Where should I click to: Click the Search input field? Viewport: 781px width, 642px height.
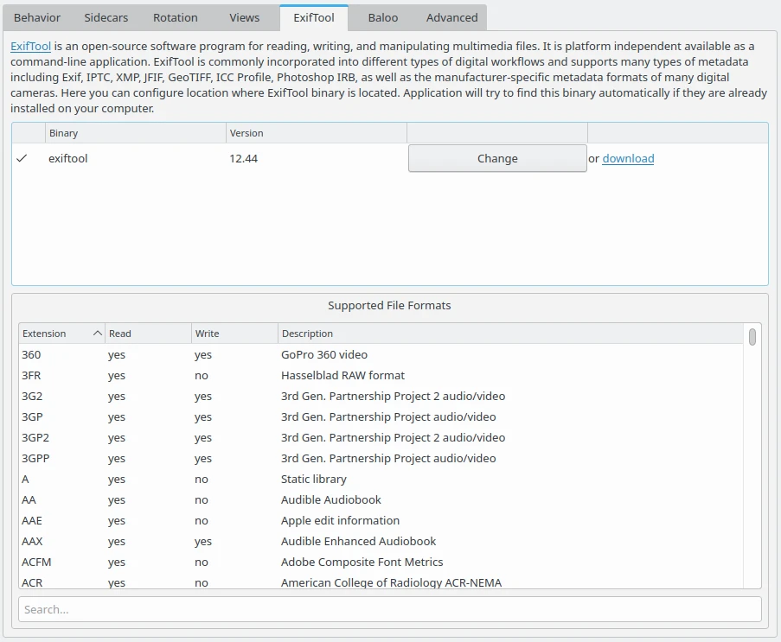click(x=389, y=609)
